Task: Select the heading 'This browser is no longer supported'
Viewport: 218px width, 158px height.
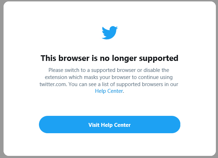Action: (109, 58)
